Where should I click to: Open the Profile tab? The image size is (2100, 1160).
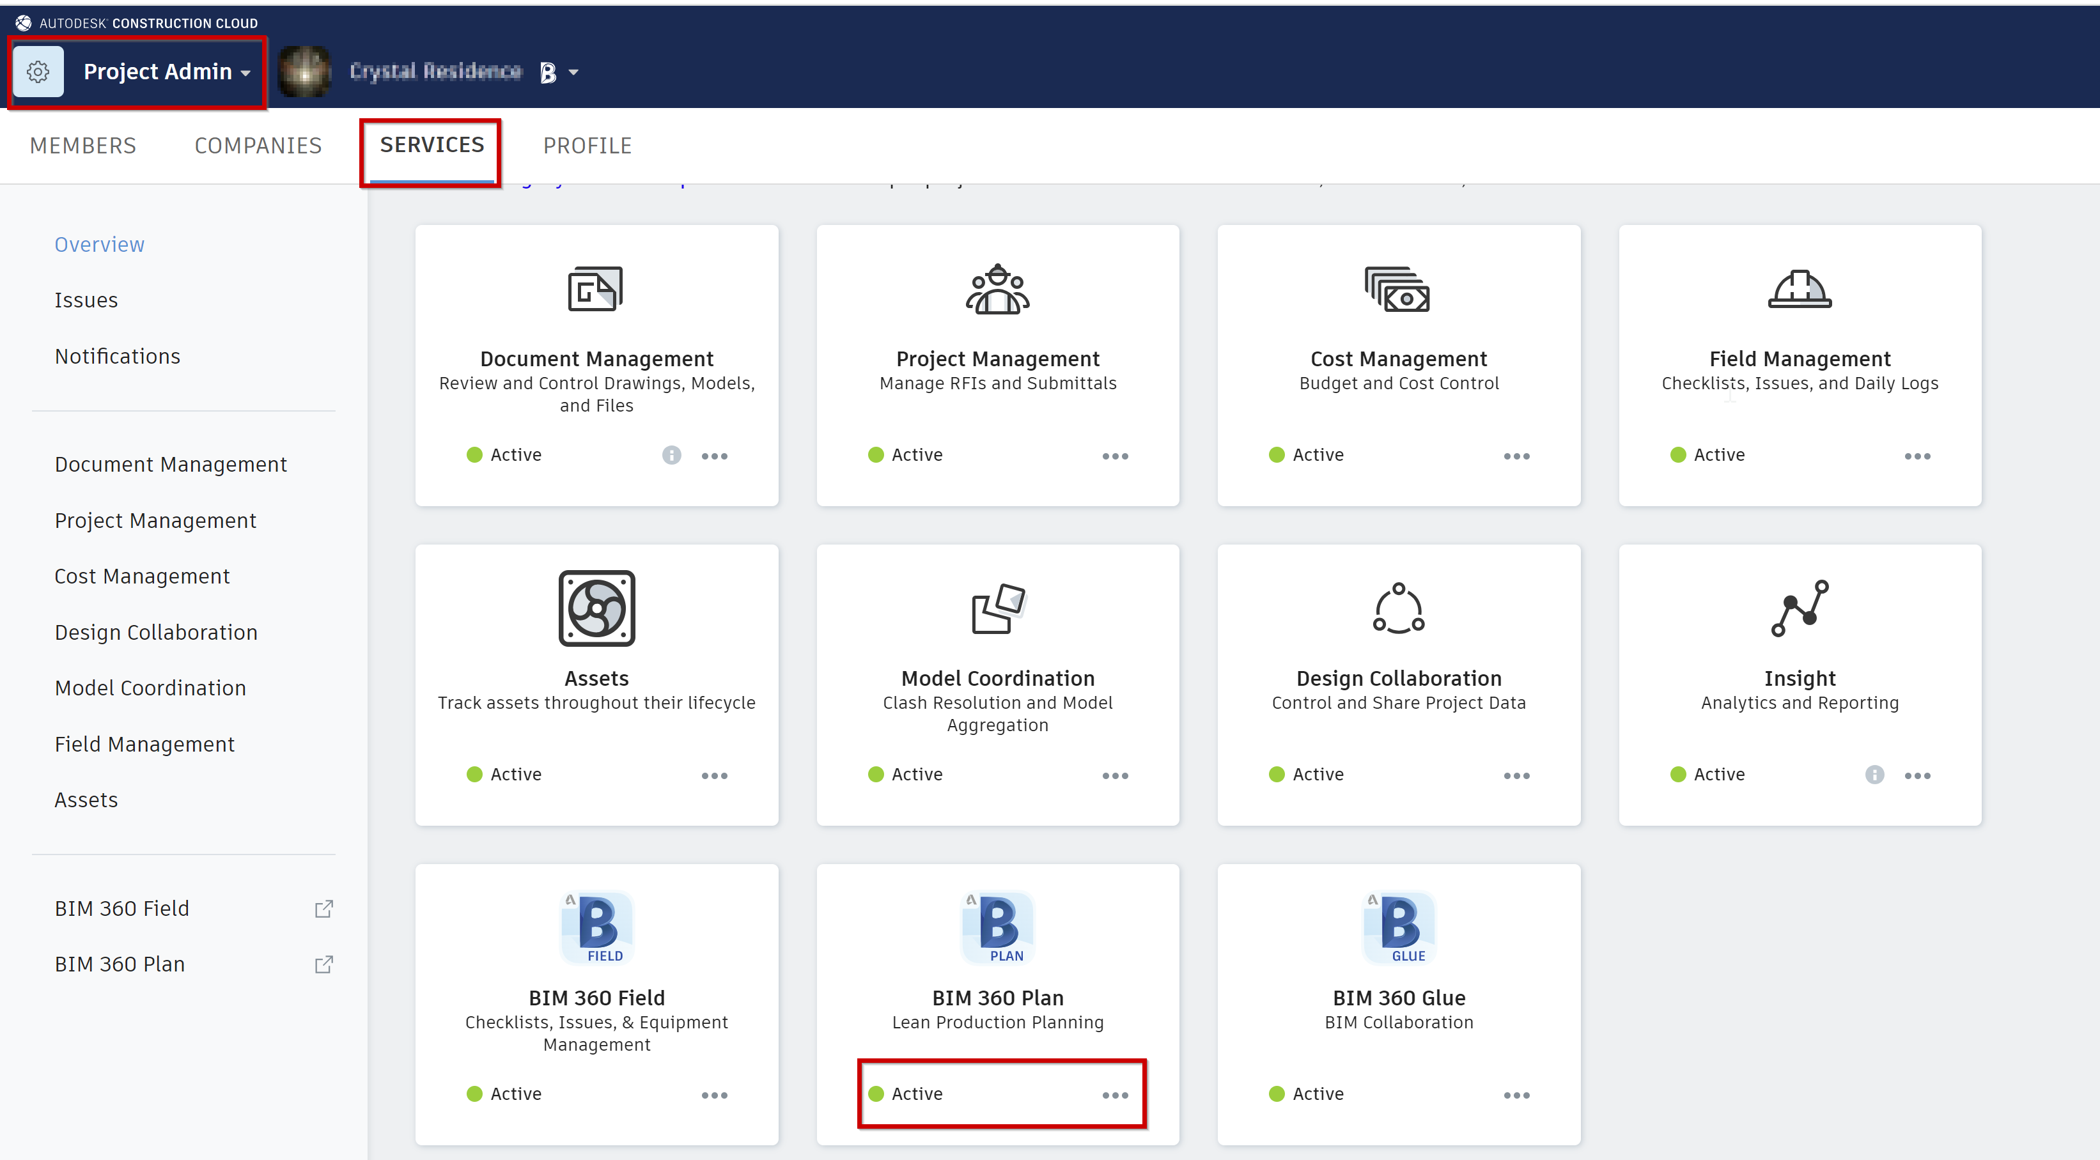coord(587,145)
